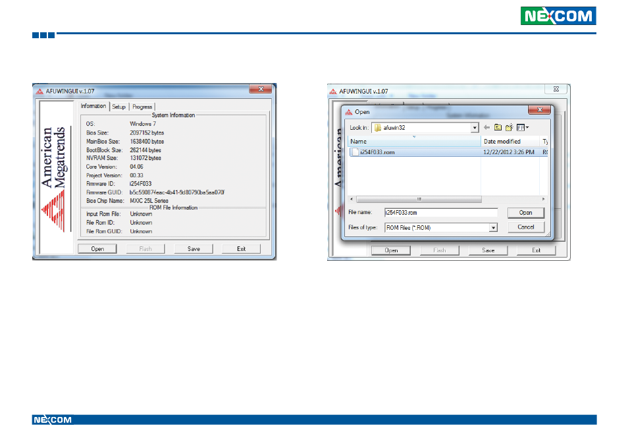
Task: Sort files by Date modified column header
Action: tap(510, 142)
